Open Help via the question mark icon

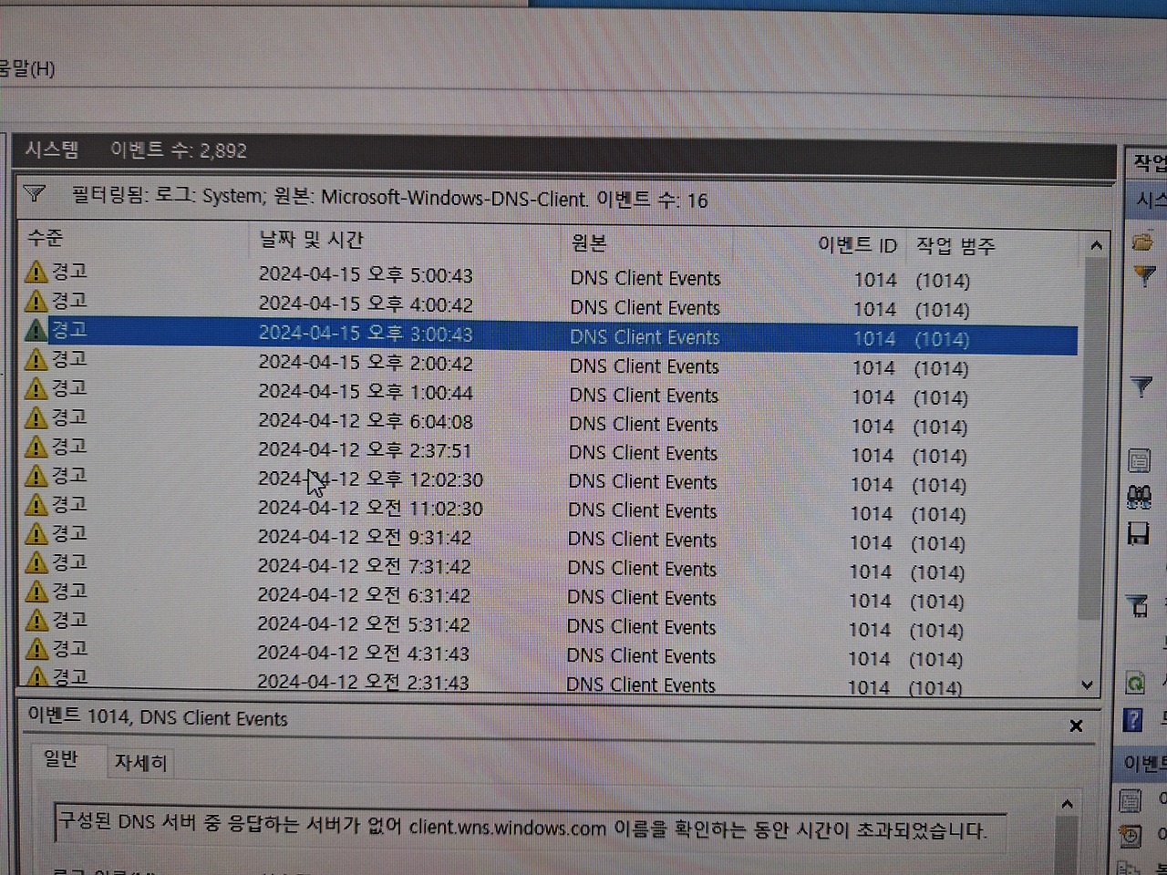click(1133, 721)
